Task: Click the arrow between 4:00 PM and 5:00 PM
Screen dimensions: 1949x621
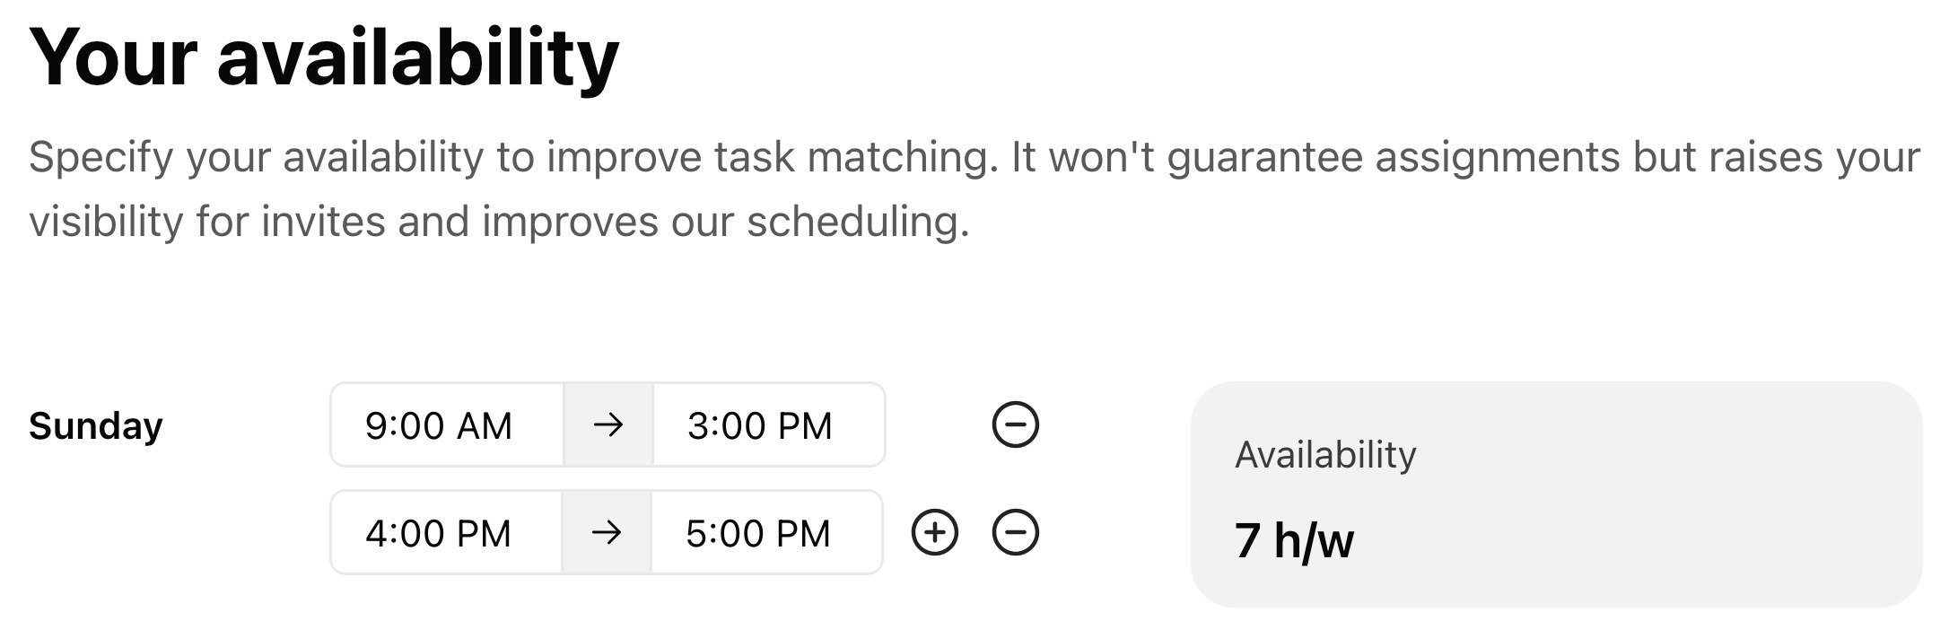Action: tap(608, 531)
